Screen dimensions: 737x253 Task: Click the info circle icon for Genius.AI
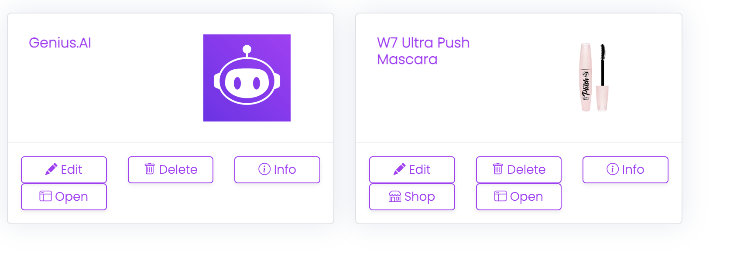click(x=264, y=169)
